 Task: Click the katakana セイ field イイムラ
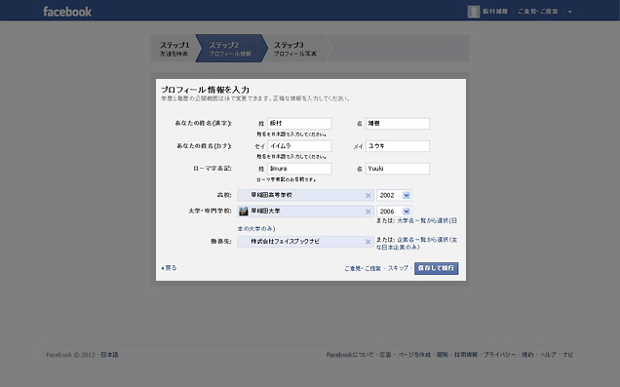click(299, 146)
